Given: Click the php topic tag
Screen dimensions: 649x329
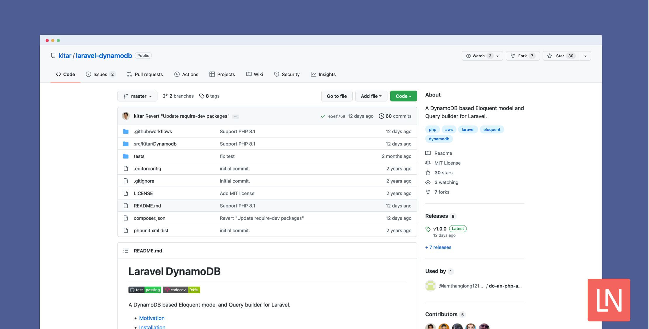Looking at the screenshot, I should click(x=432, y=130).
